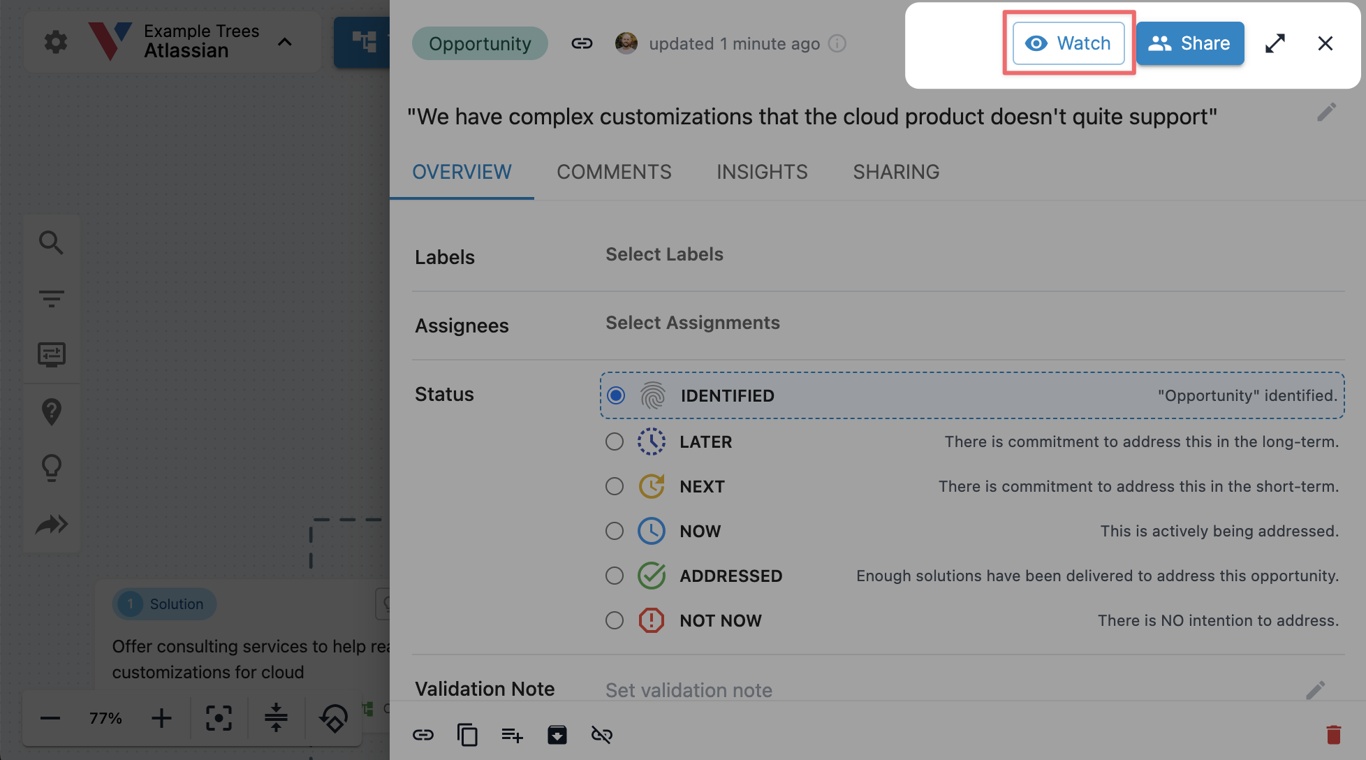Image resolution: width=1366 pixels, height=760 pixels.
Task: Click the Set validation note field
Action: [x=689, y=690]
